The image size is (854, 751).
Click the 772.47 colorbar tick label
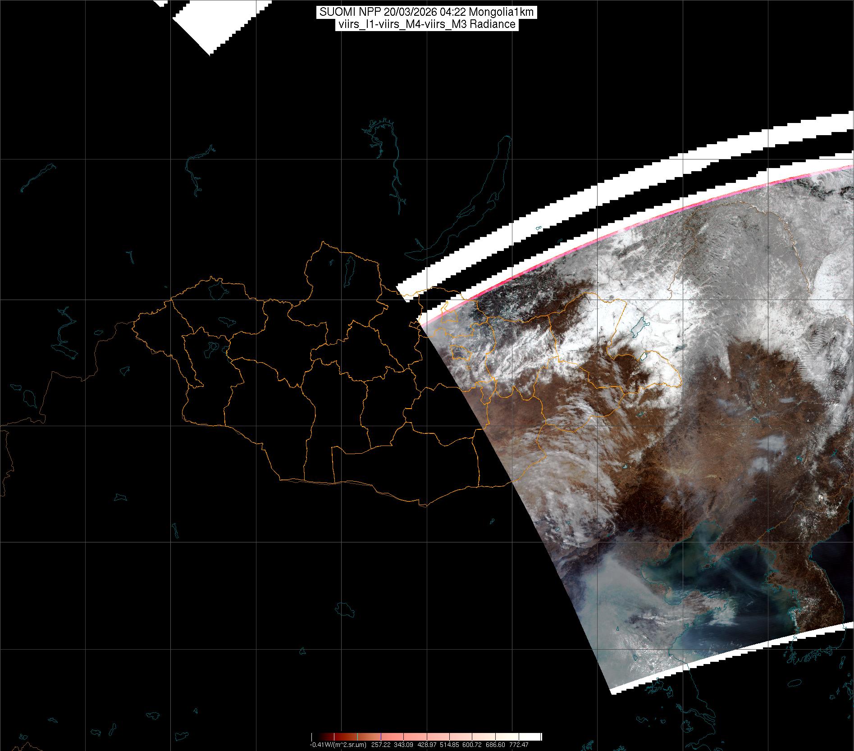pos(519,745)
